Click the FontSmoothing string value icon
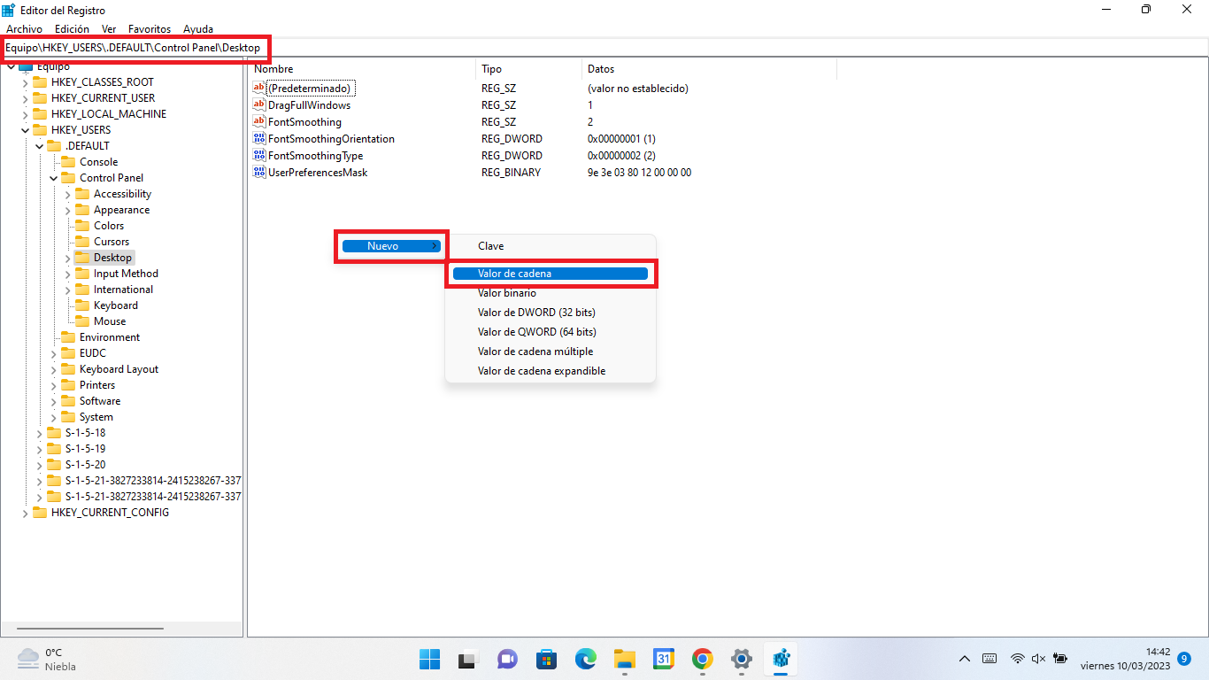 coord(259,121)
